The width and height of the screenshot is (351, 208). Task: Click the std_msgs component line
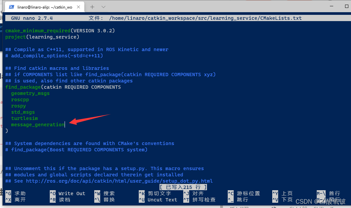pos(23,112)
